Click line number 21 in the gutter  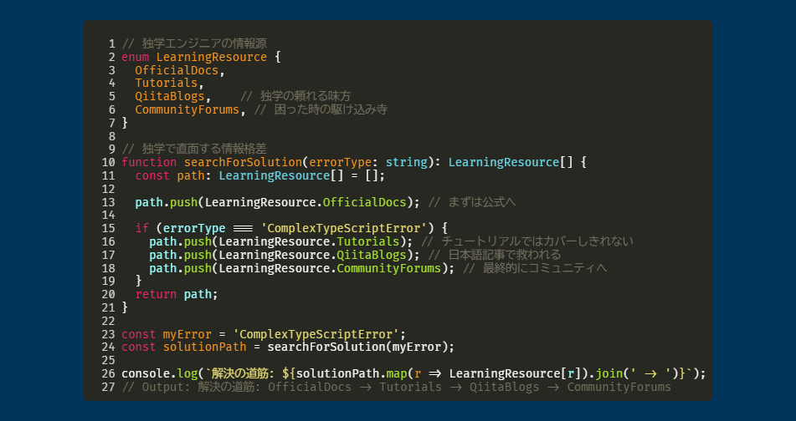coord(108,307)
